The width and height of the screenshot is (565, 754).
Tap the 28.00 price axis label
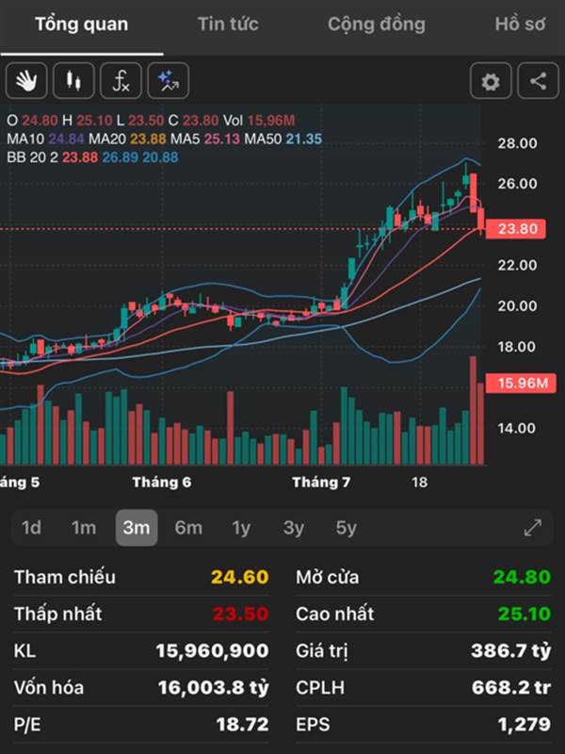[517, 143]
